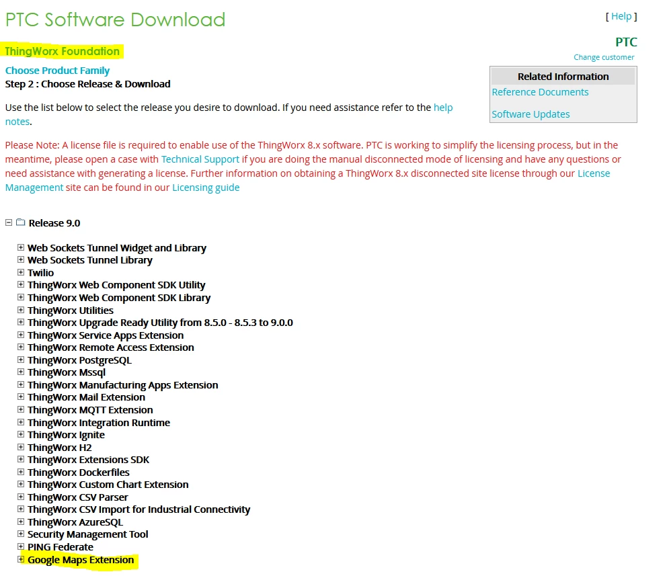Expand the ThingWorx PostgreSQL entry
This screenshot has height=576, width=669.
coord(20,360)
